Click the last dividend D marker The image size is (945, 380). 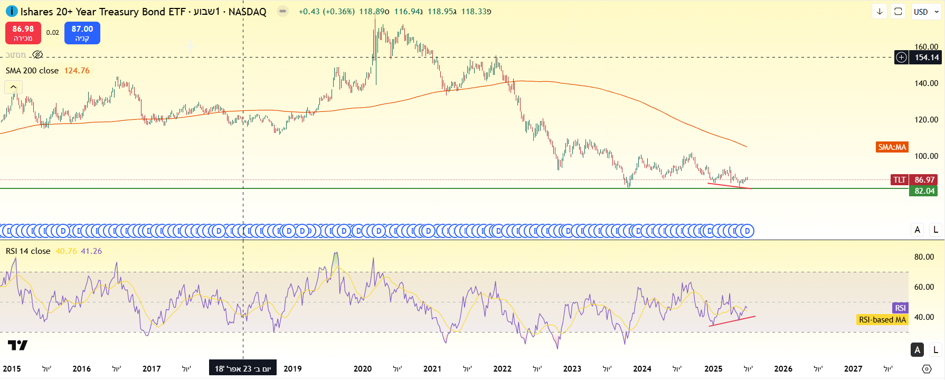(x=746, y=231)
